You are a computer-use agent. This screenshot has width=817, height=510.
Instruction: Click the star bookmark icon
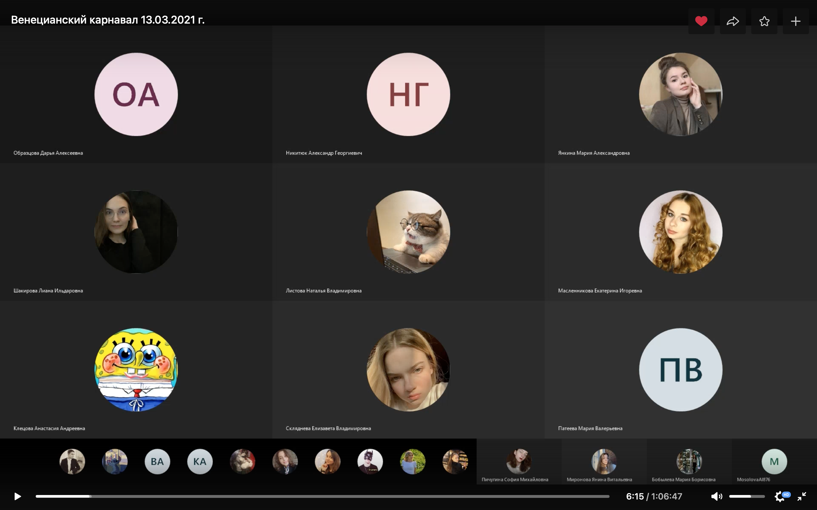click(764, 21)
